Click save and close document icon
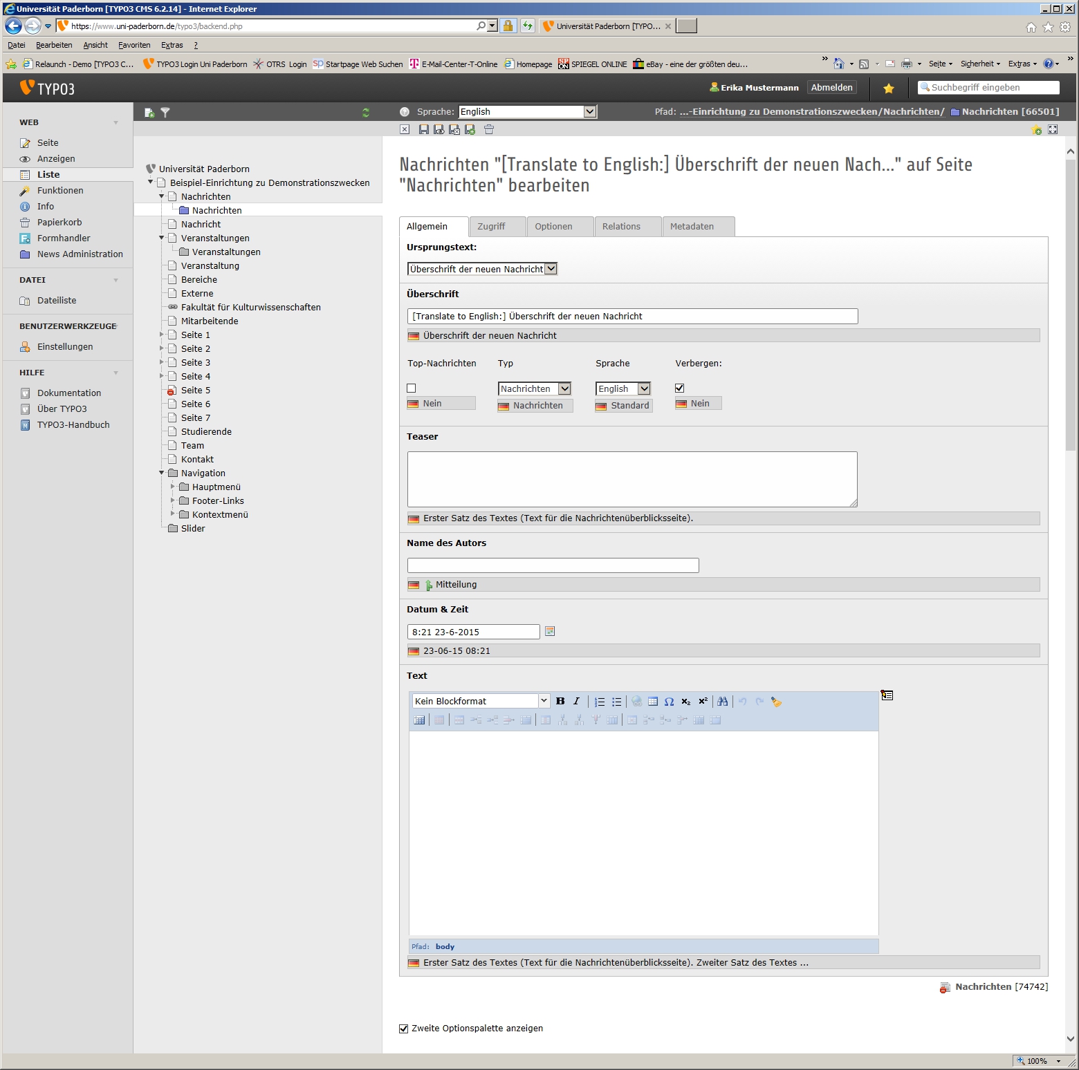 (454, 129)
